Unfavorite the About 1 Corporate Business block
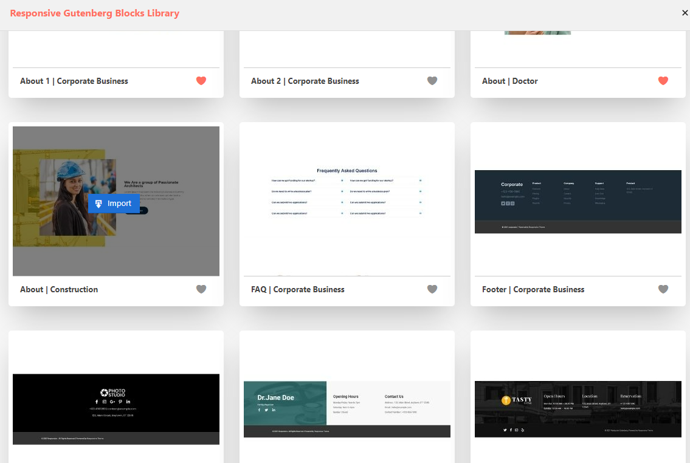The width and height of the screenshot is (690, 463). coord(201,80)
